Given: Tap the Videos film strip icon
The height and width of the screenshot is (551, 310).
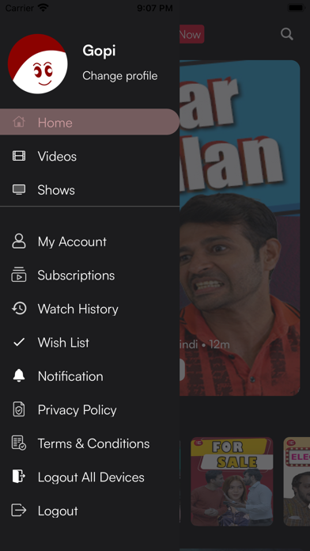Looking at the screenshot, I should [19, 156].
